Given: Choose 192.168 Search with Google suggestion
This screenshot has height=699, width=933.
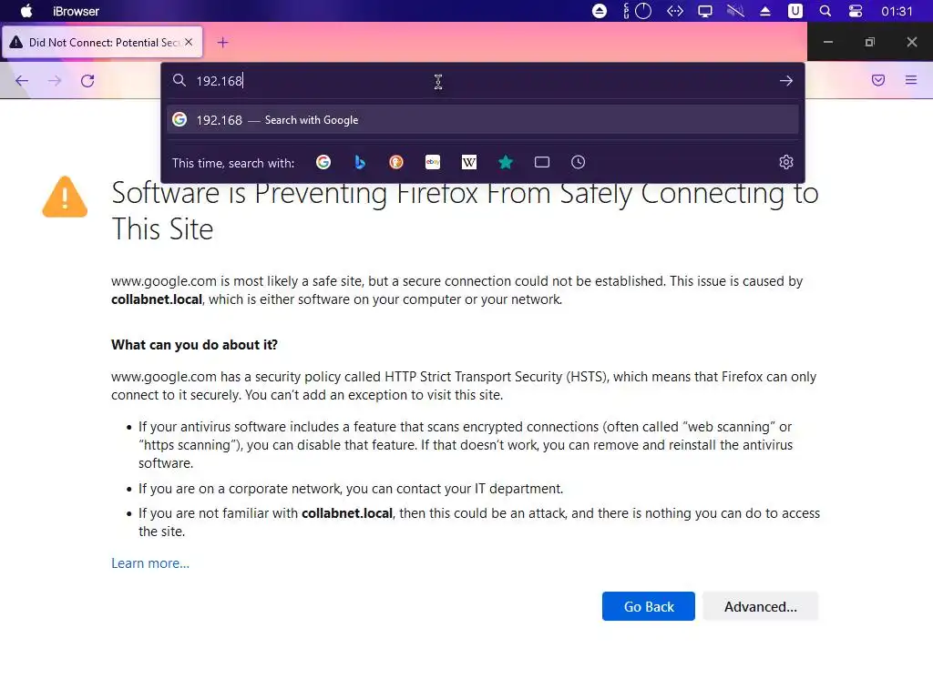Looking at the screenshot, I should point(483,120).
